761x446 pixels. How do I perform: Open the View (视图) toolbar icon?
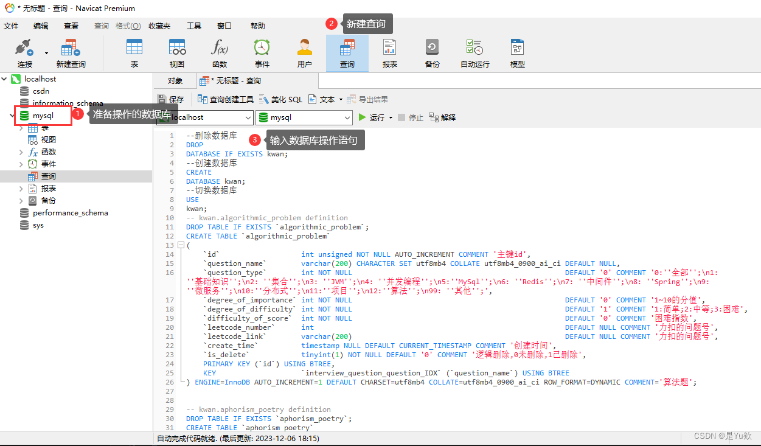tap(177, 54)
